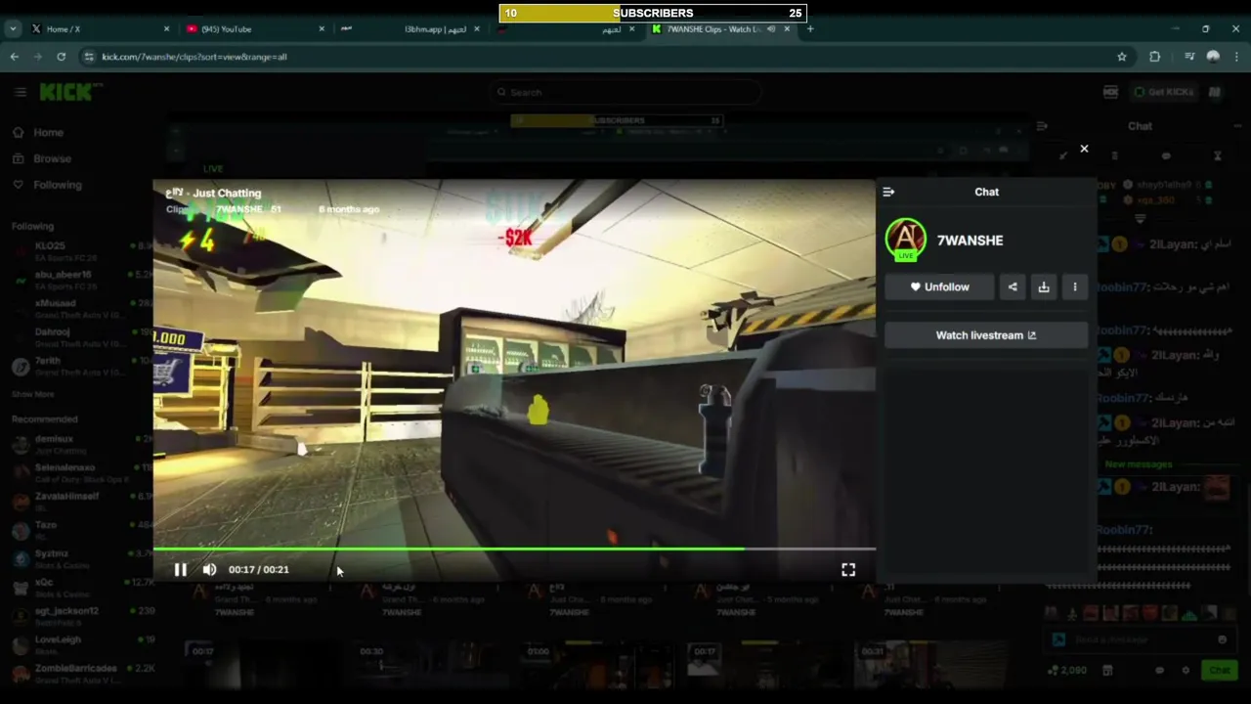Open recommended channel Selenalenaxo
The image size is (1251, 704).
tap(80, 472)
